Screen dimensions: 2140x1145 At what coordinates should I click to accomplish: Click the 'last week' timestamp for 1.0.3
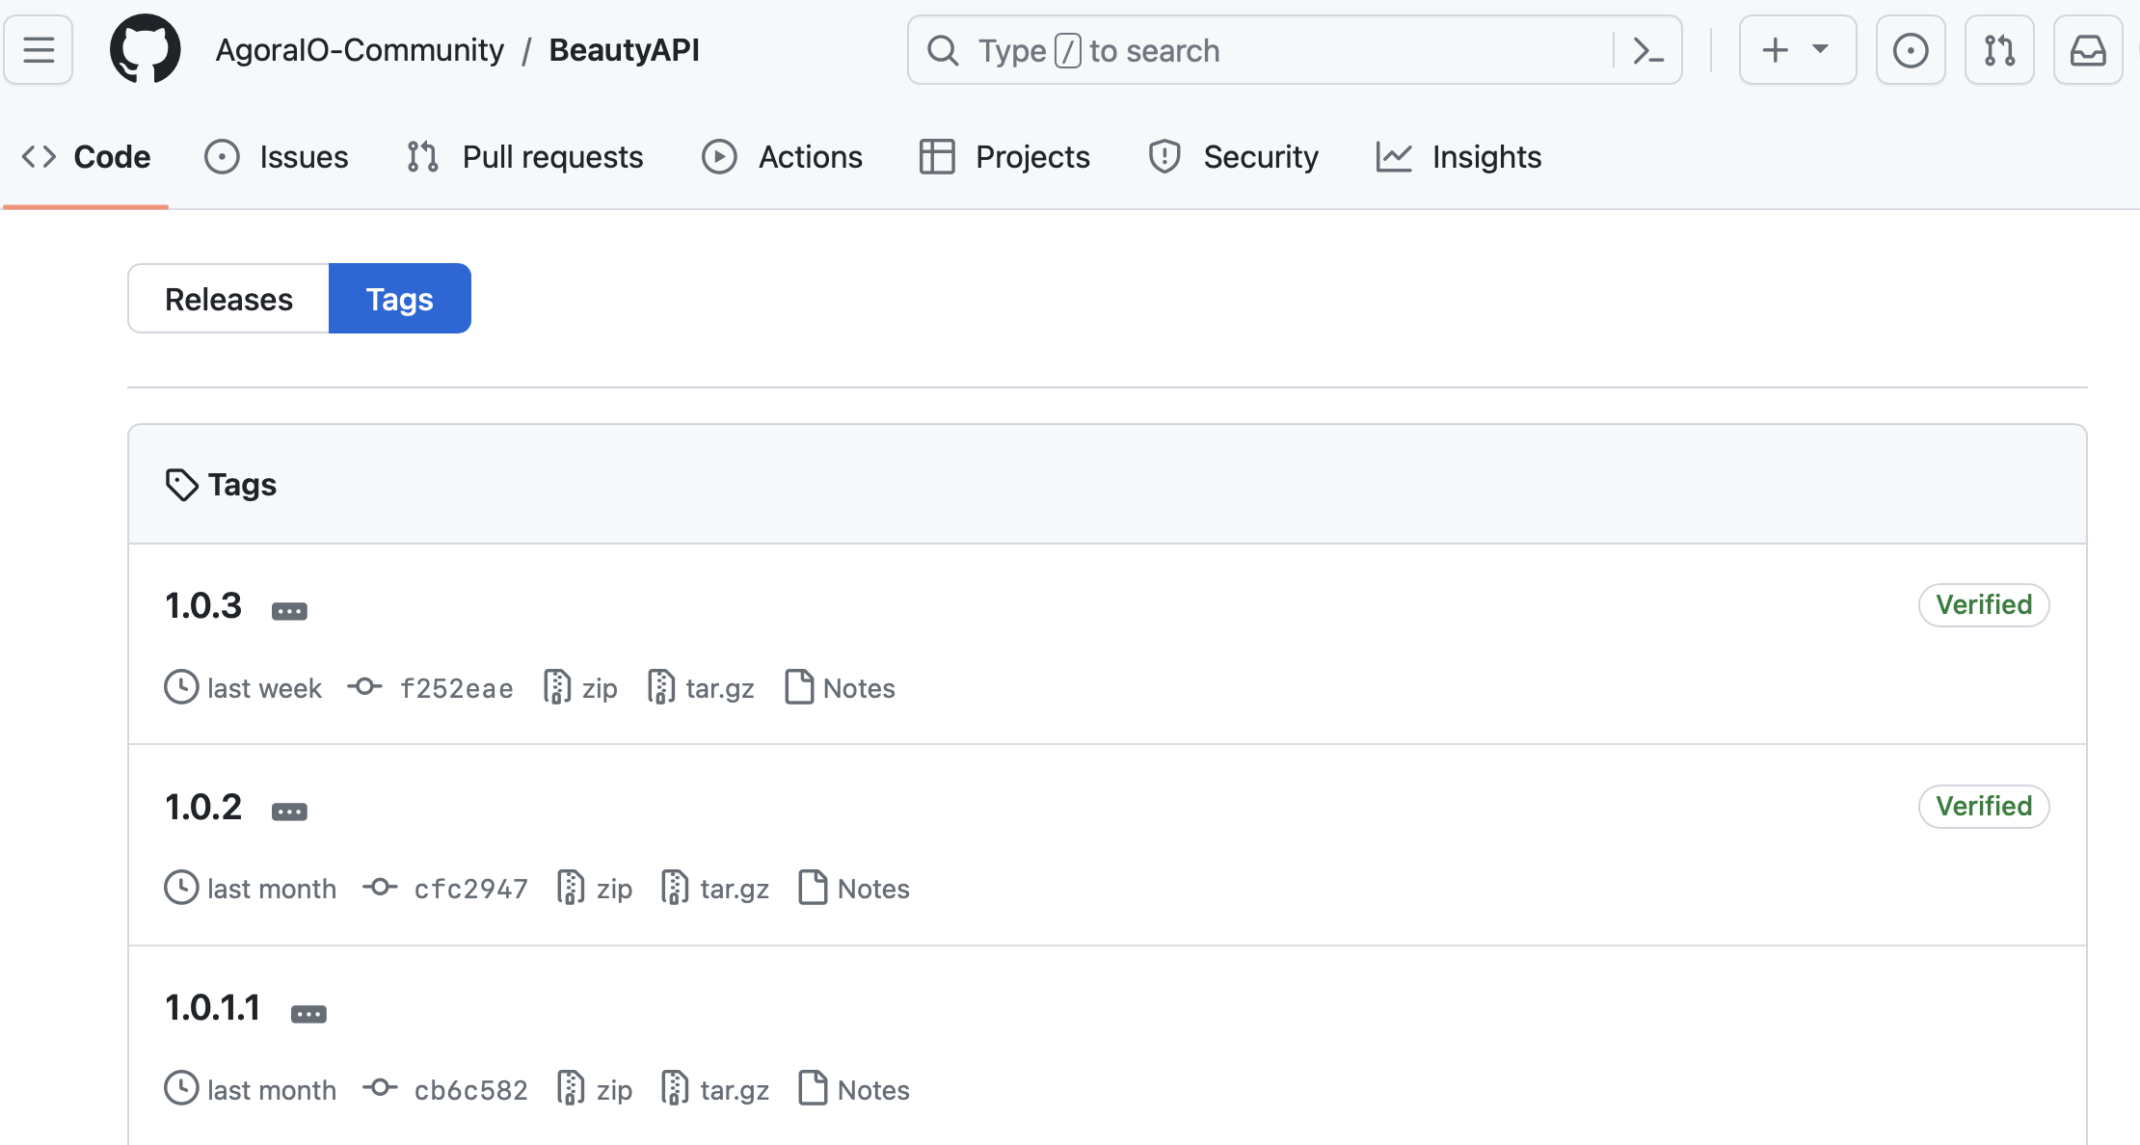[x=264, y=688]
